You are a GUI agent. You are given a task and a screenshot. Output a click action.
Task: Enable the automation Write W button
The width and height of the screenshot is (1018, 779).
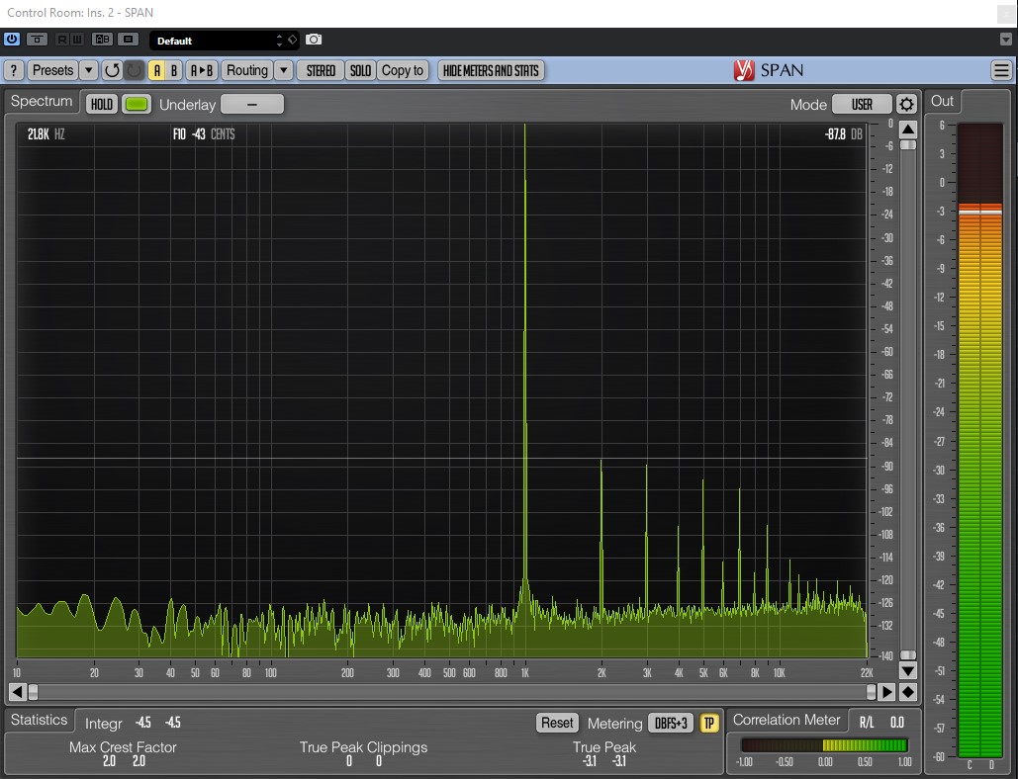pyautogui.click(x=76, y=39)
